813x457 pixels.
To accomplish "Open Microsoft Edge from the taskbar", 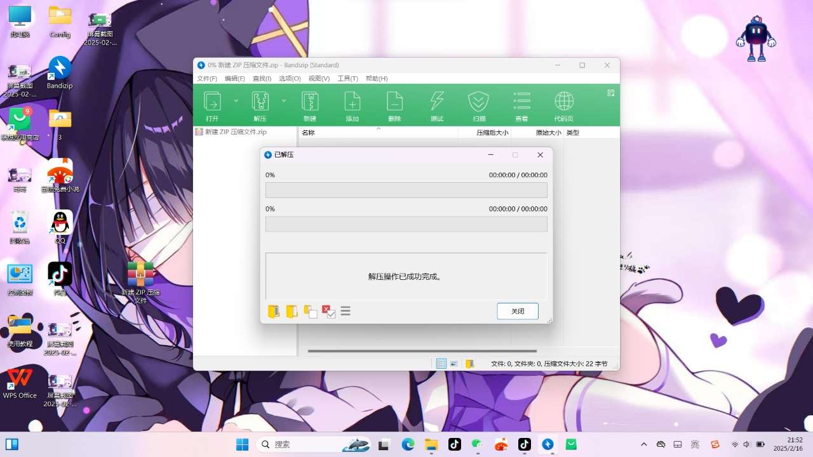I will click(408, 444).
